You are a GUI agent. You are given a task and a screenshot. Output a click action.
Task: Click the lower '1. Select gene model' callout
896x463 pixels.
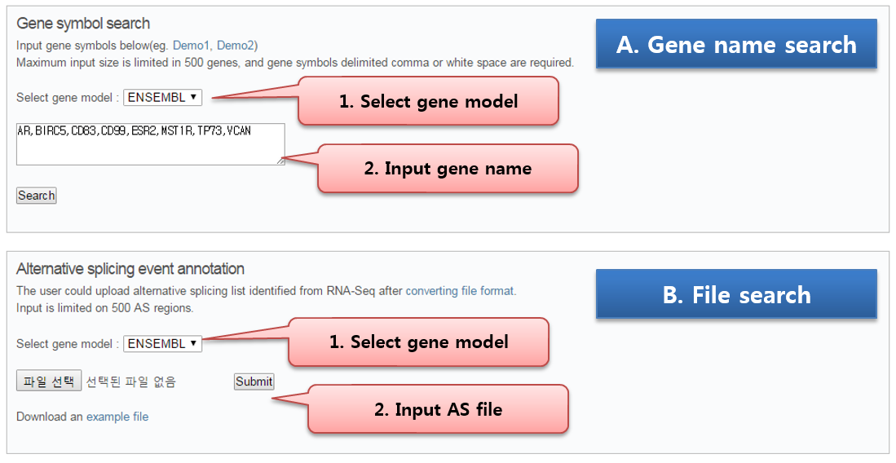coord(418,342)
